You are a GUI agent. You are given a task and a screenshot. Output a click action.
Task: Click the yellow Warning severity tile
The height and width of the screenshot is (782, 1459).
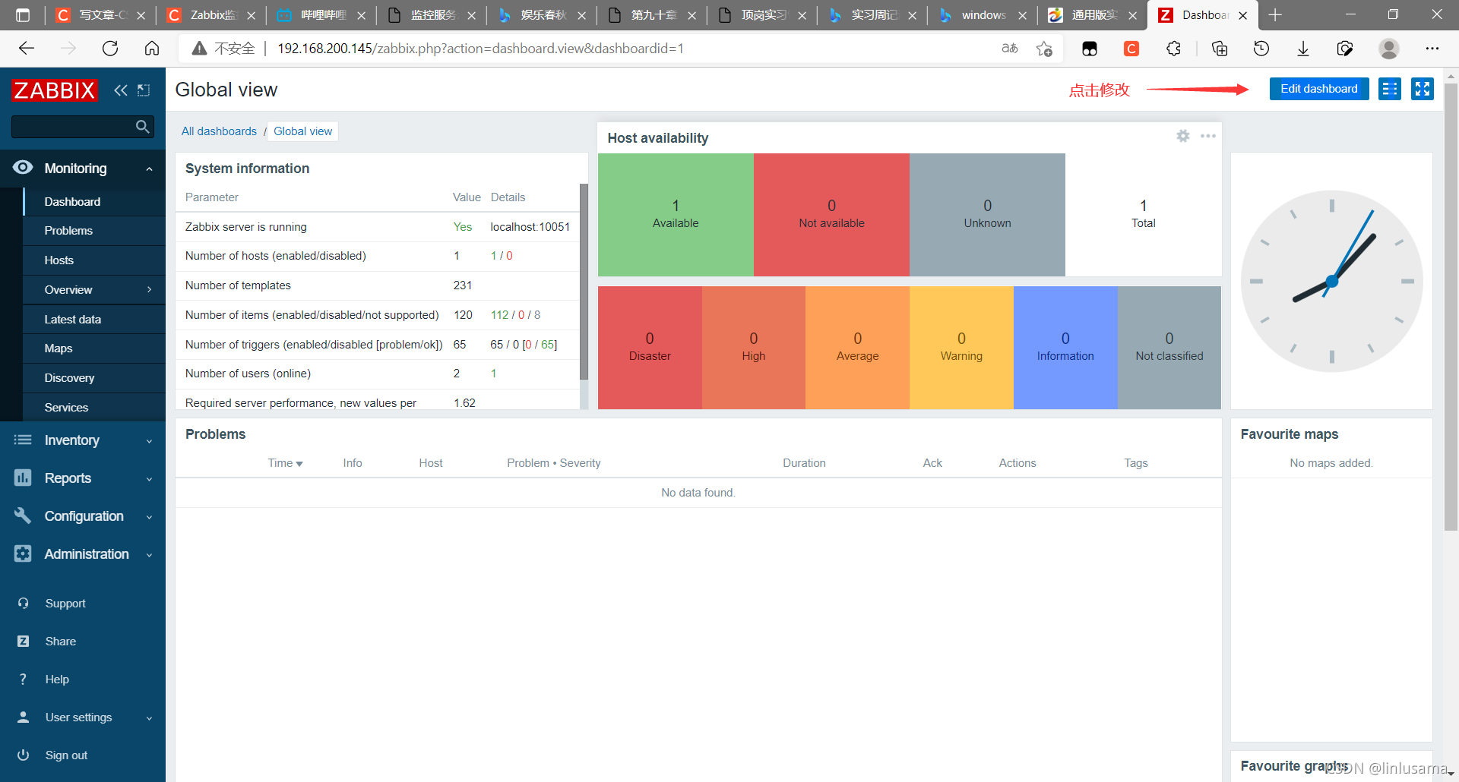coord(961,348)
